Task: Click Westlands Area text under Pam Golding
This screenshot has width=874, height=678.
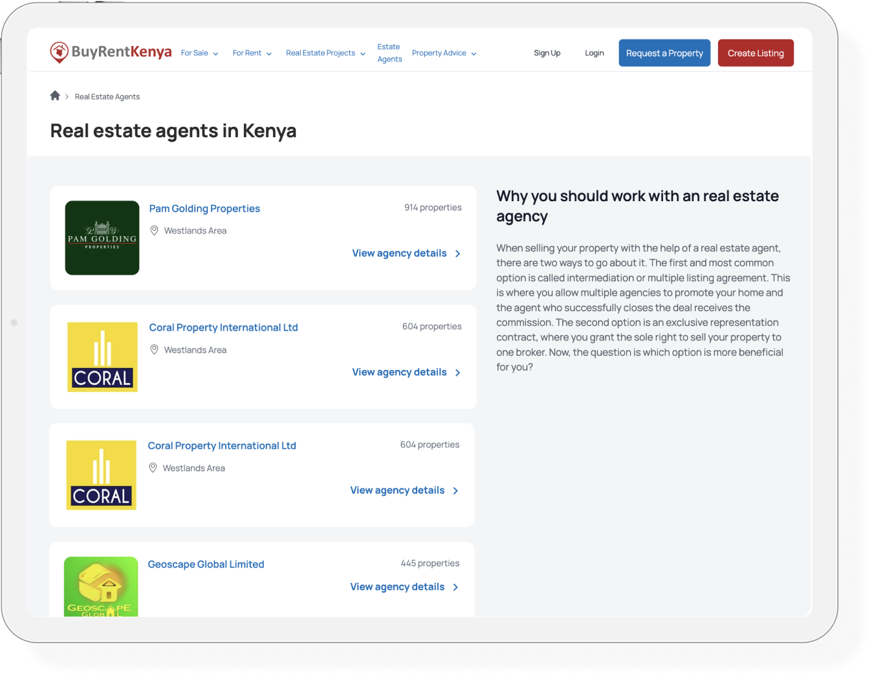Action: pos(195,231)
